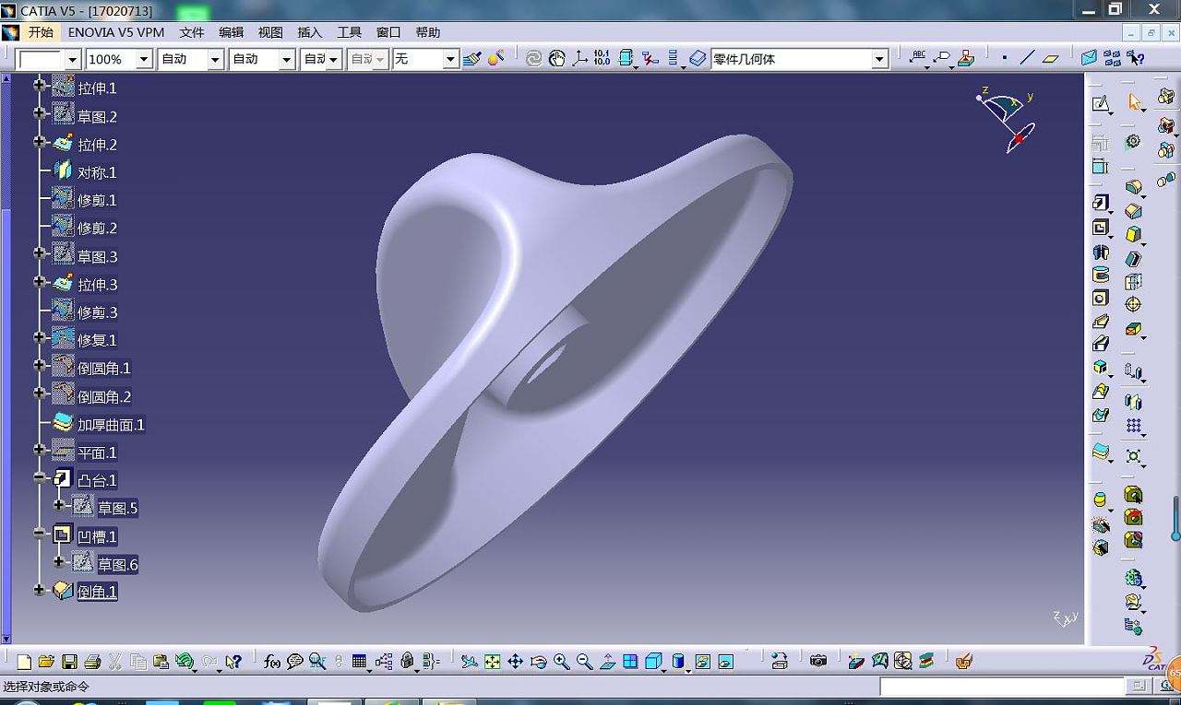
Task: Open the 100% opacity dropdown
Action: pyautogui.click(x=144, y=59)
